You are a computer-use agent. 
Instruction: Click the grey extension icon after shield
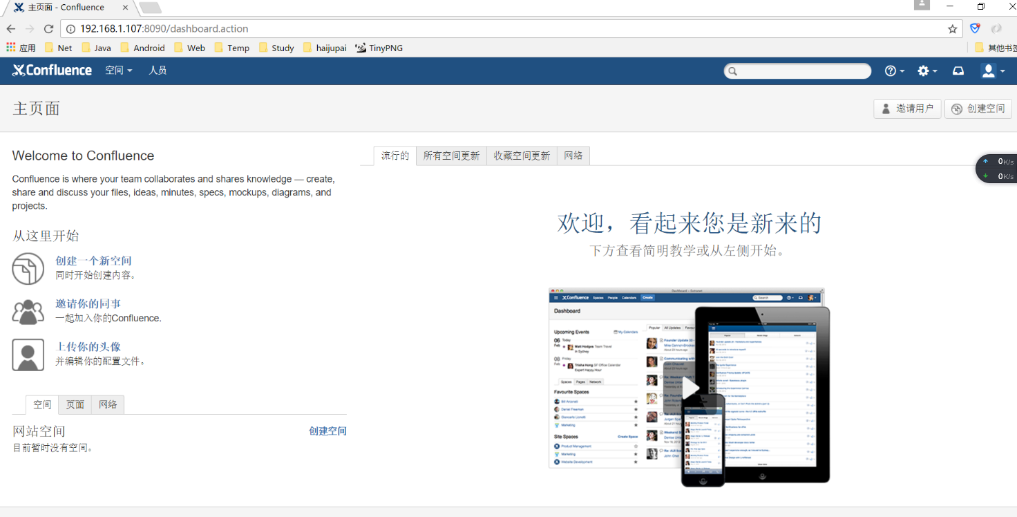(x=996, y=29)
